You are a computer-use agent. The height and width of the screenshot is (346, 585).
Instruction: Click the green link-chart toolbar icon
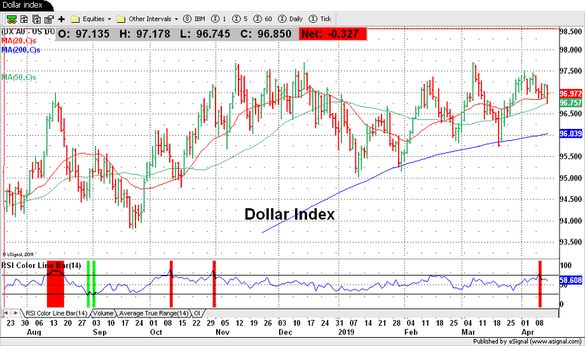(11, 19)
